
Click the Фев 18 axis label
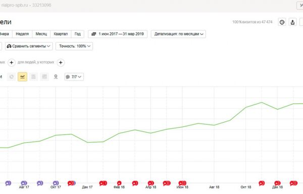click(119, 187)
